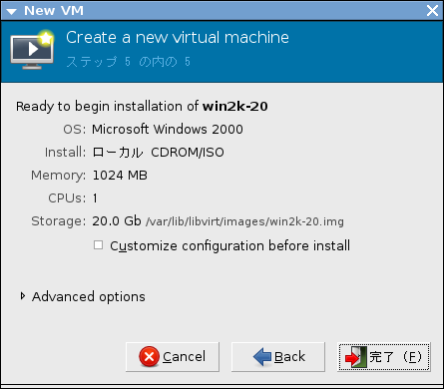Image resolution: width=444 pixels, height=389 pixels.
Task: Go back with the Back button
Action: coord(278,357)
